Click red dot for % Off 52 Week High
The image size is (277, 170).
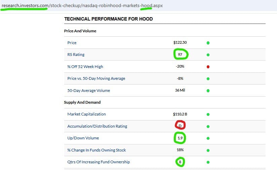click(208, 67)
